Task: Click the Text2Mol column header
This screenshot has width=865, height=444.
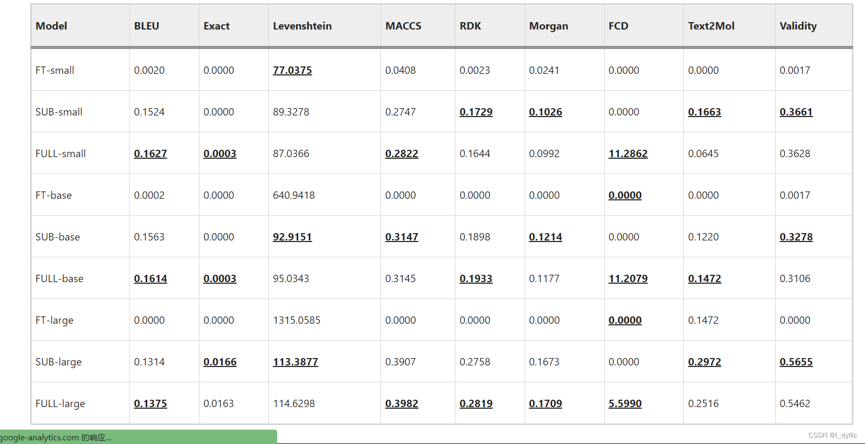Action: click(711, 26)
